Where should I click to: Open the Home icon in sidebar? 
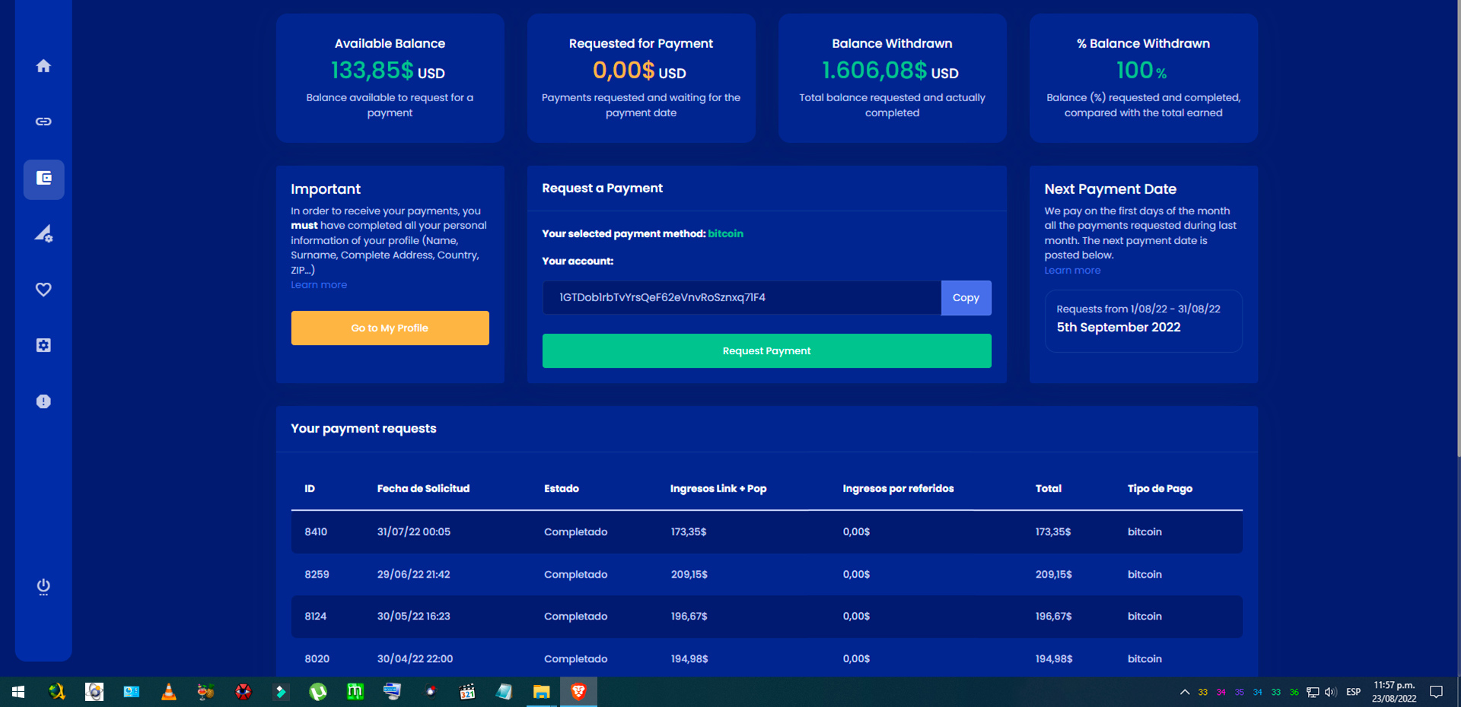[x=43, y=66]
